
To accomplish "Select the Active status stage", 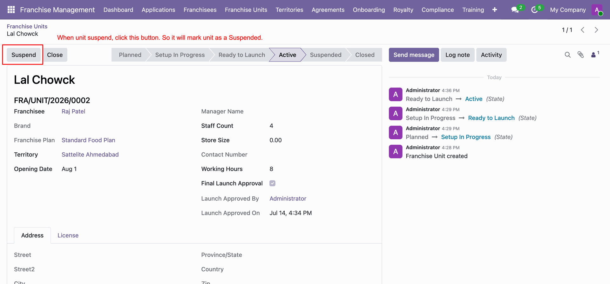I will 288,55.
